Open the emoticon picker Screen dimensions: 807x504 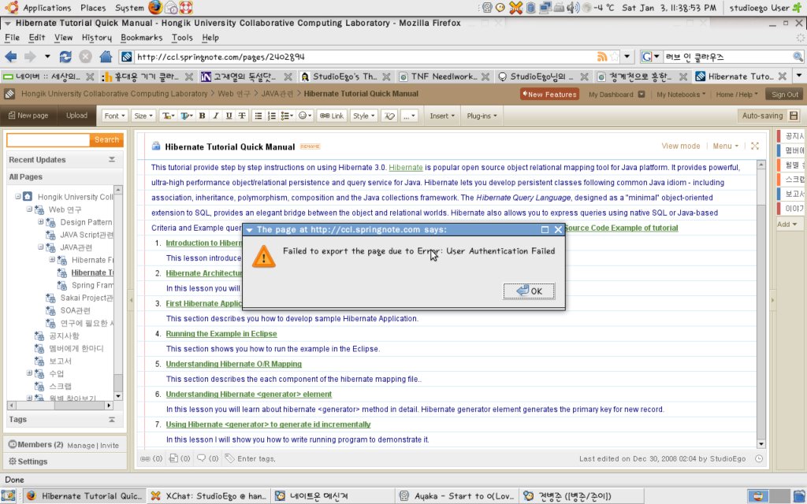click(305, 116)
